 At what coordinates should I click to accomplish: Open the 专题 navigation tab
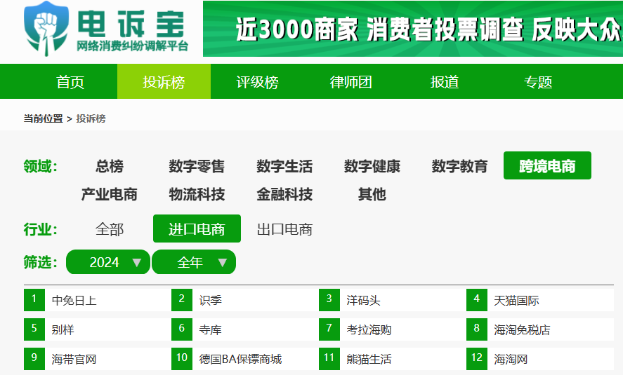[537, 82]
